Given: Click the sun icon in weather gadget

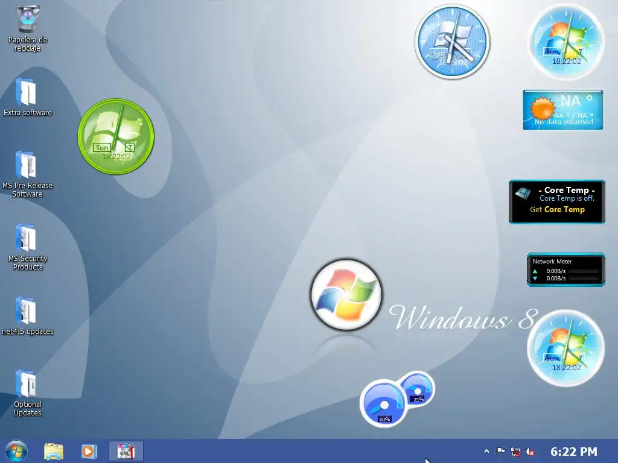Looking at the screenshot, I should pos(543,109).
